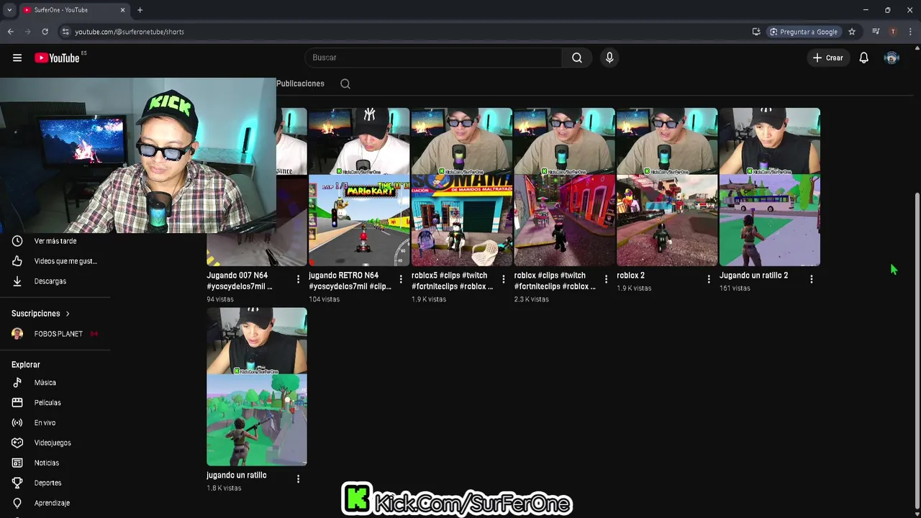Viewport: 921px width, 518px height.
Task: Open the roblox 2 title link
Action: (x=630, y=276)
